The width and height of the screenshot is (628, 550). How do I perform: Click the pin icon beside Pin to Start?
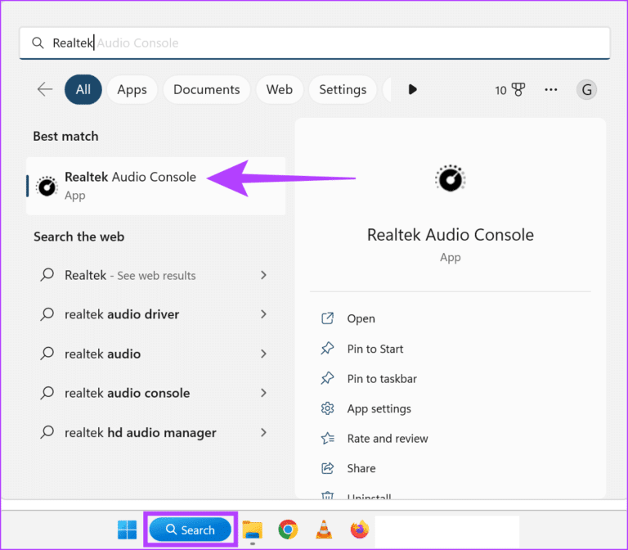[328, 349]
